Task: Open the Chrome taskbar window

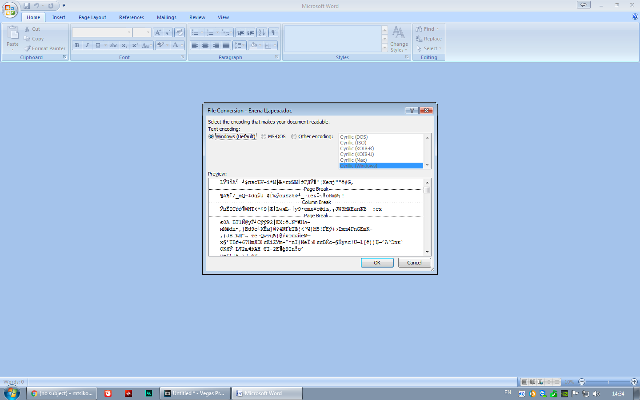Action: [x=62, y=393]
